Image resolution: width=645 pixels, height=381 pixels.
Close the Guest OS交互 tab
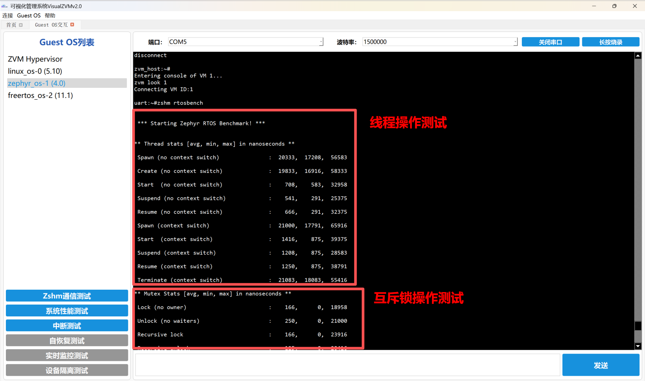pyautogui.click(x=72, y=25)
